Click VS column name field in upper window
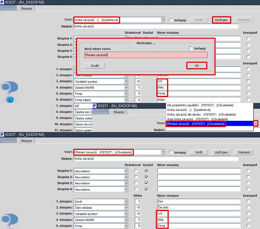Screen dimensions: 260x229 pyautogui.click(x=199, y=81)
